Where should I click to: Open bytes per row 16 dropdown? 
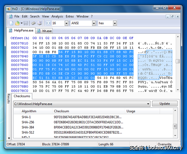coord(66,23)
